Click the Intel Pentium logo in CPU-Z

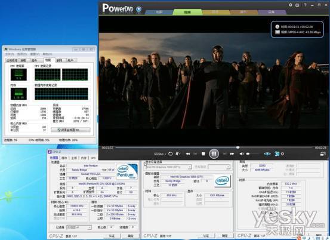click(x=127, y=172)
